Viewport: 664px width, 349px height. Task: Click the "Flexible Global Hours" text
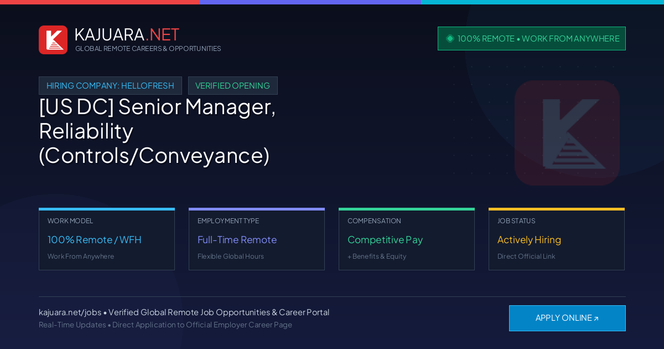tap(231, 256)
